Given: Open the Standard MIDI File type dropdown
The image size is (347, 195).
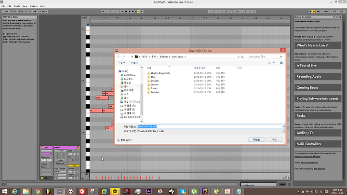Looking at the screenshot, I should pos(211,131).
